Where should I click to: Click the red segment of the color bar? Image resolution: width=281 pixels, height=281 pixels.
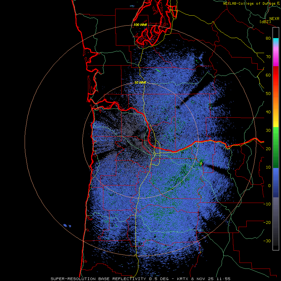coord(276,75)
